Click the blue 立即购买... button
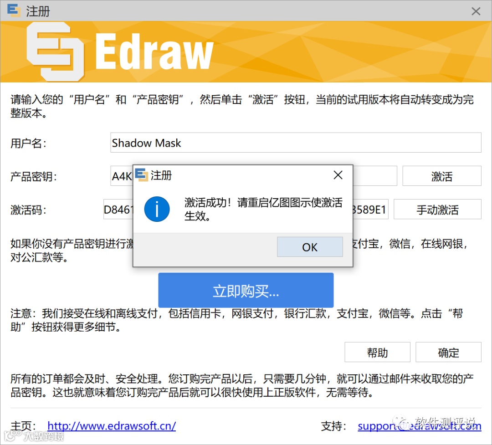Viewport: 492px width, 445px height. 246,290
